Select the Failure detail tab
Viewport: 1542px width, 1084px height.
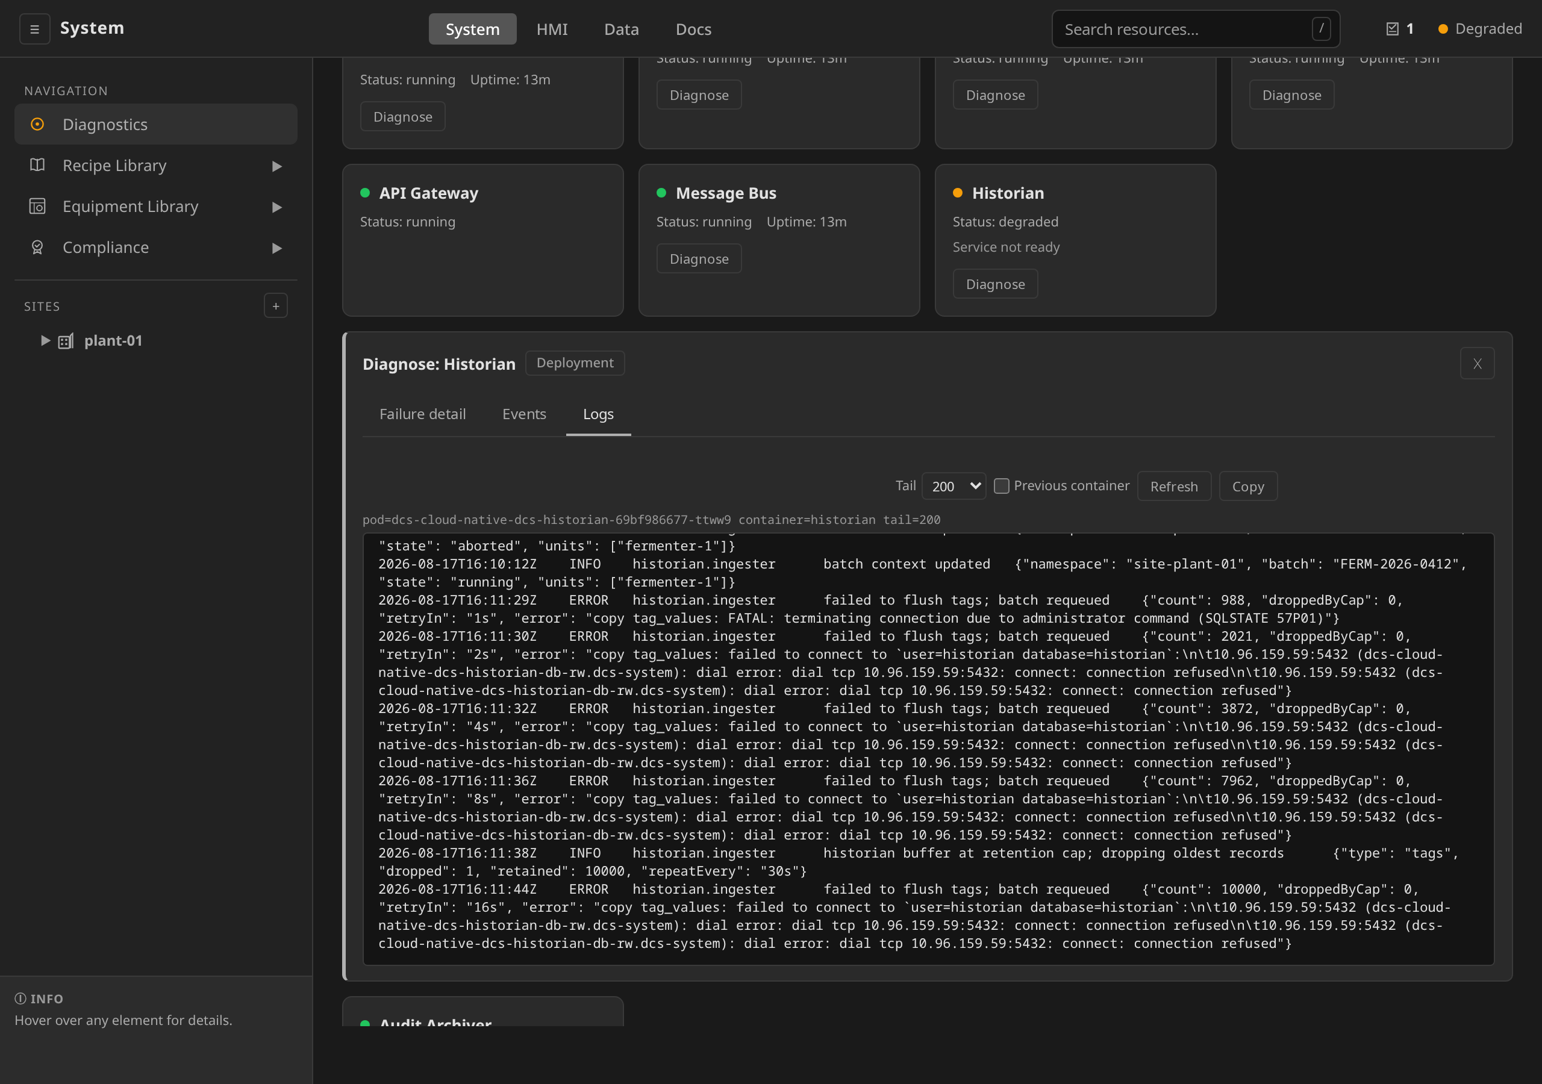point(422,414)
